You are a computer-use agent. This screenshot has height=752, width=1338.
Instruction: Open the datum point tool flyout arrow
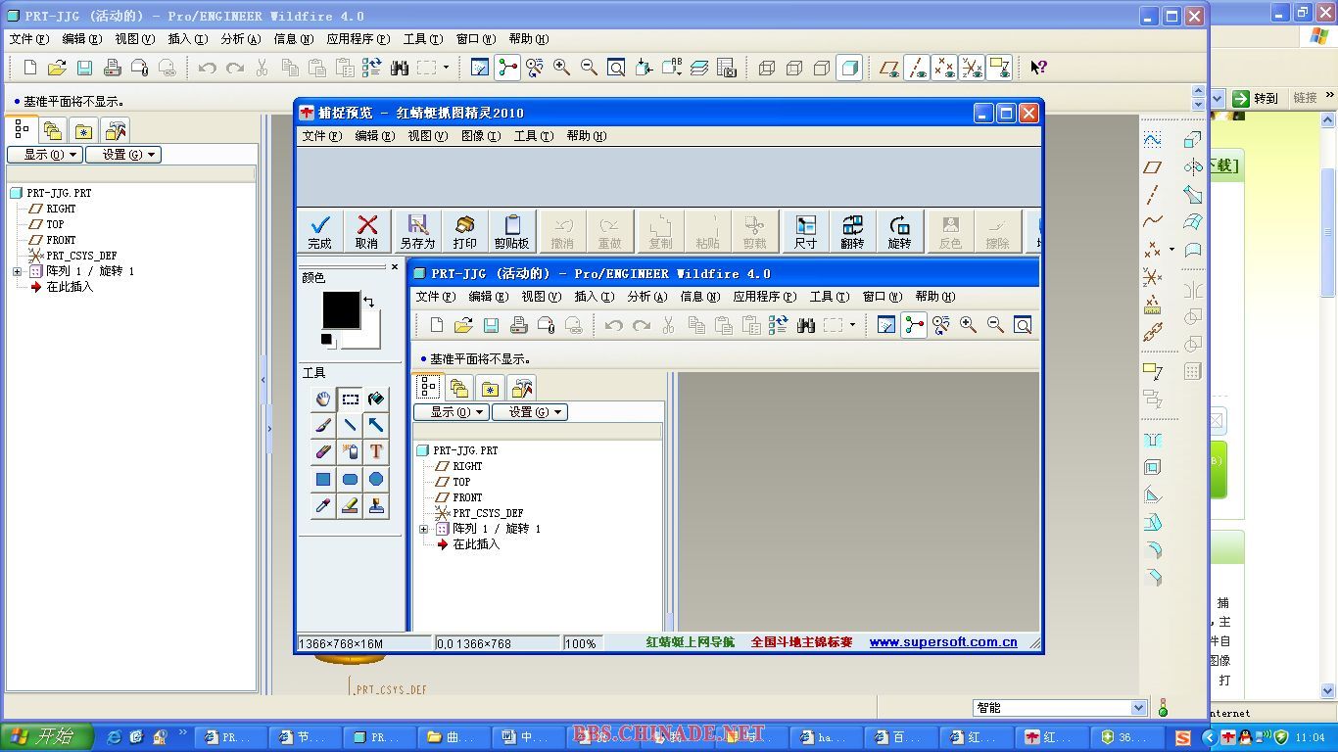(1171, 250)
